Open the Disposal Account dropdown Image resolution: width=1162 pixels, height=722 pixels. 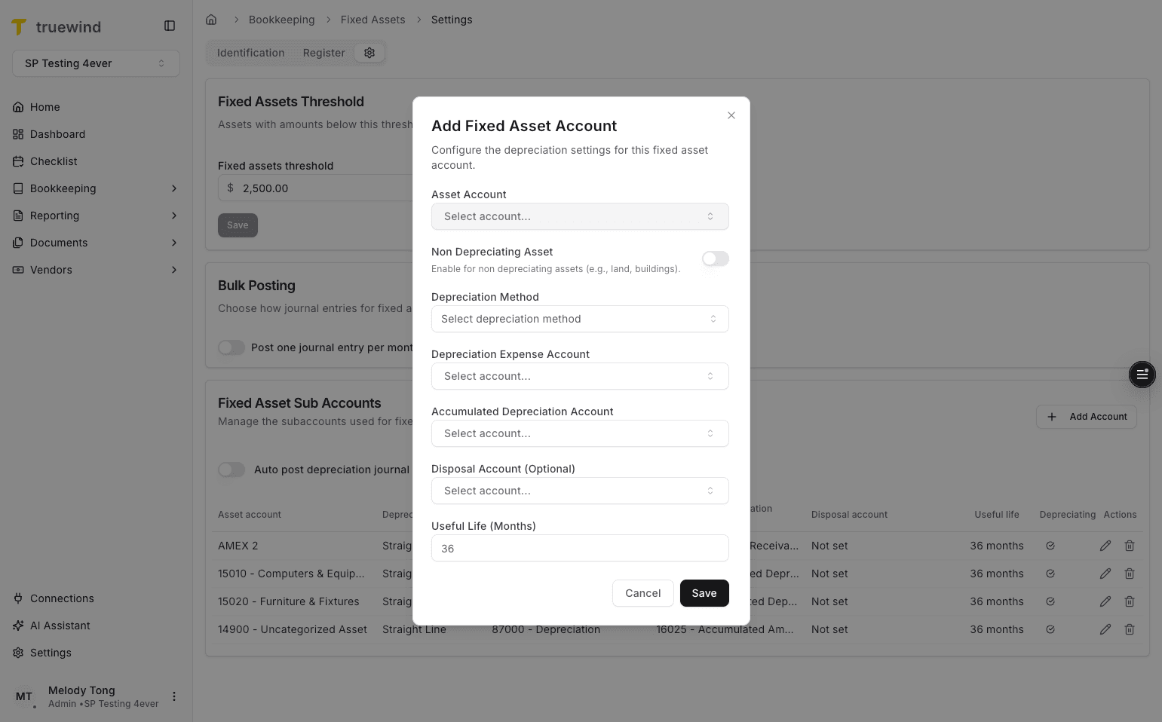coord(579,491)
